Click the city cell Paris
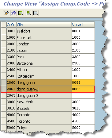 pyautogui.click(x=44, y=57)
